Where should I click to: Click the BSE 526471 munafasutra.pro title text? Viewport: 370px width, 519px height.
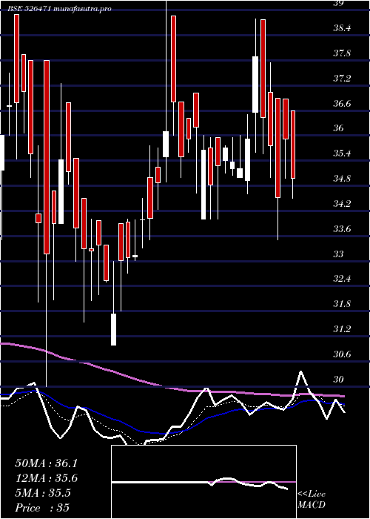[59, 9]
